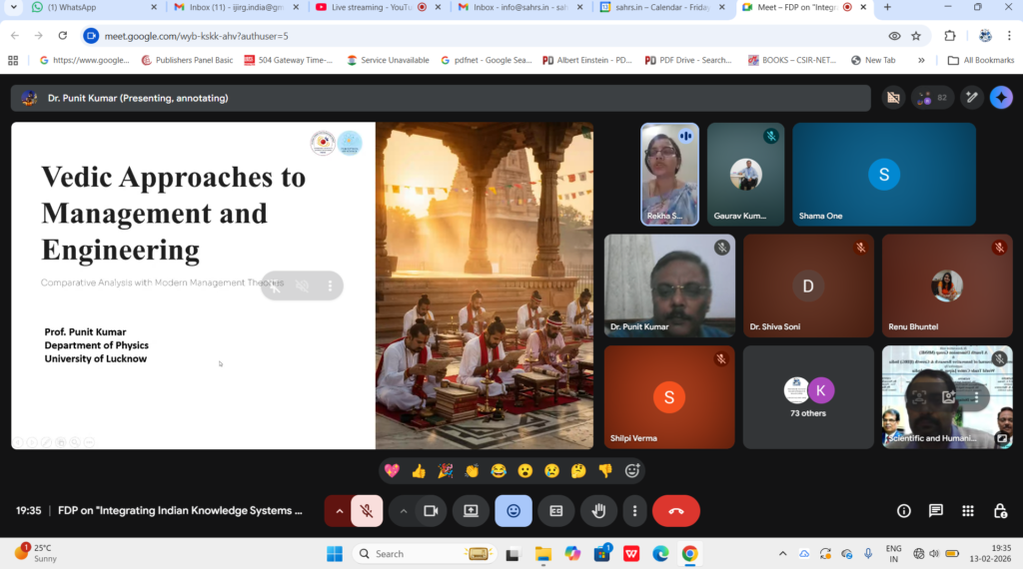1023x569 pixels.
Task: Toggle closed captions
Action: (555, 511)
